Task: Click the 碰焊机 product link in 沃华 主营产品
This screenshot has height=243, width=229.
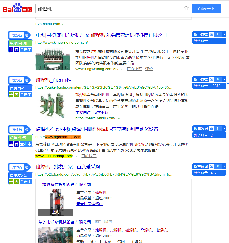Action: pos(131,230)
